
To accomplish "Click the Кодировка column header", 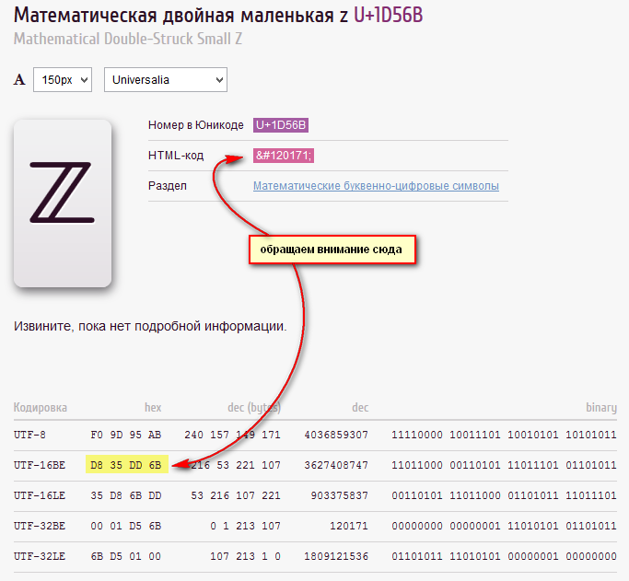I will pos(41,407).
